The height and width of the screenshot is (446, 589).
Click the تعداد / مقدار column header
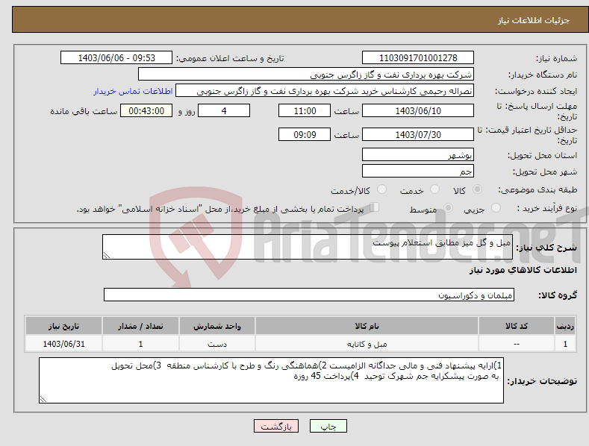pyautogui.click(x=140, y=326)
